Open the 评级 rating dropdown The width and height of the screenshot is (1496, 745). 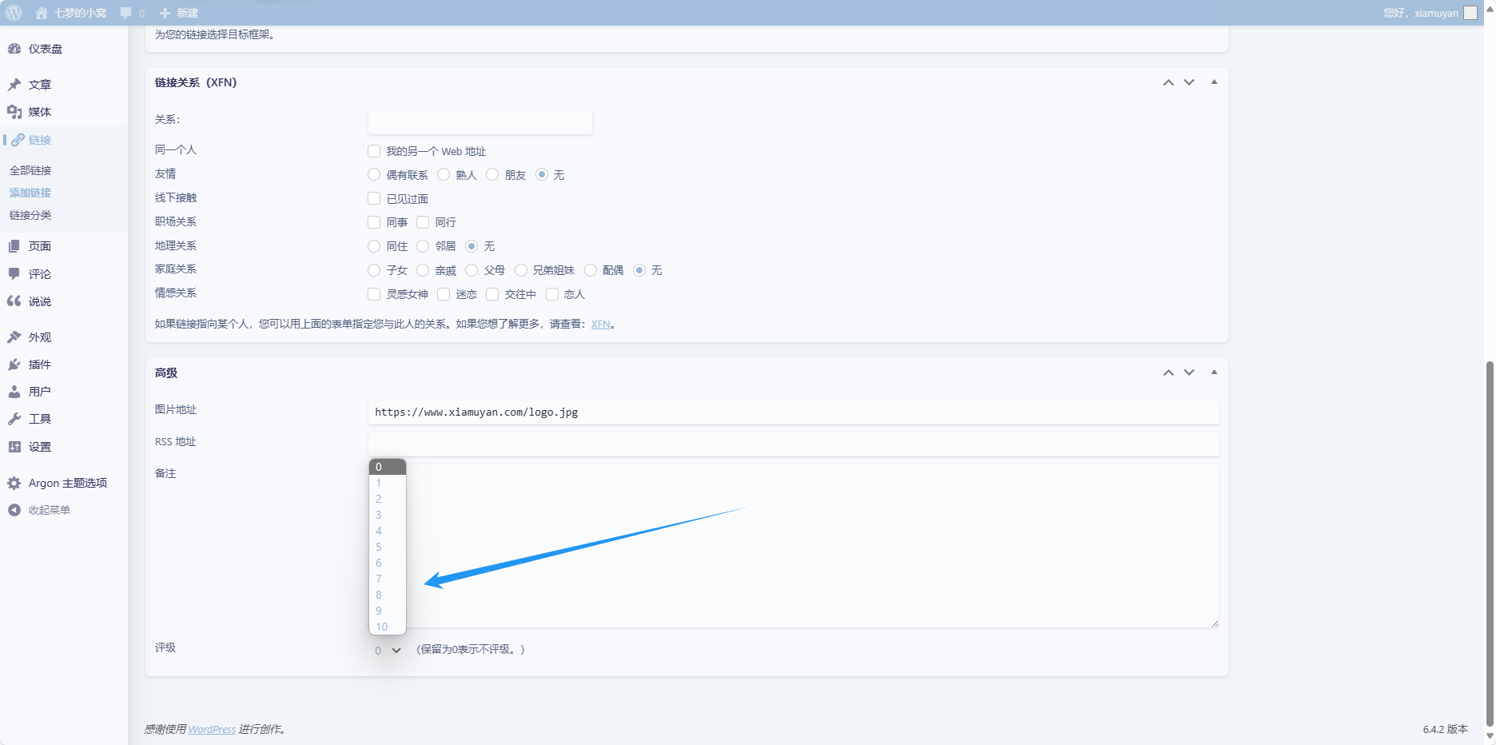[x=388, y=651]
